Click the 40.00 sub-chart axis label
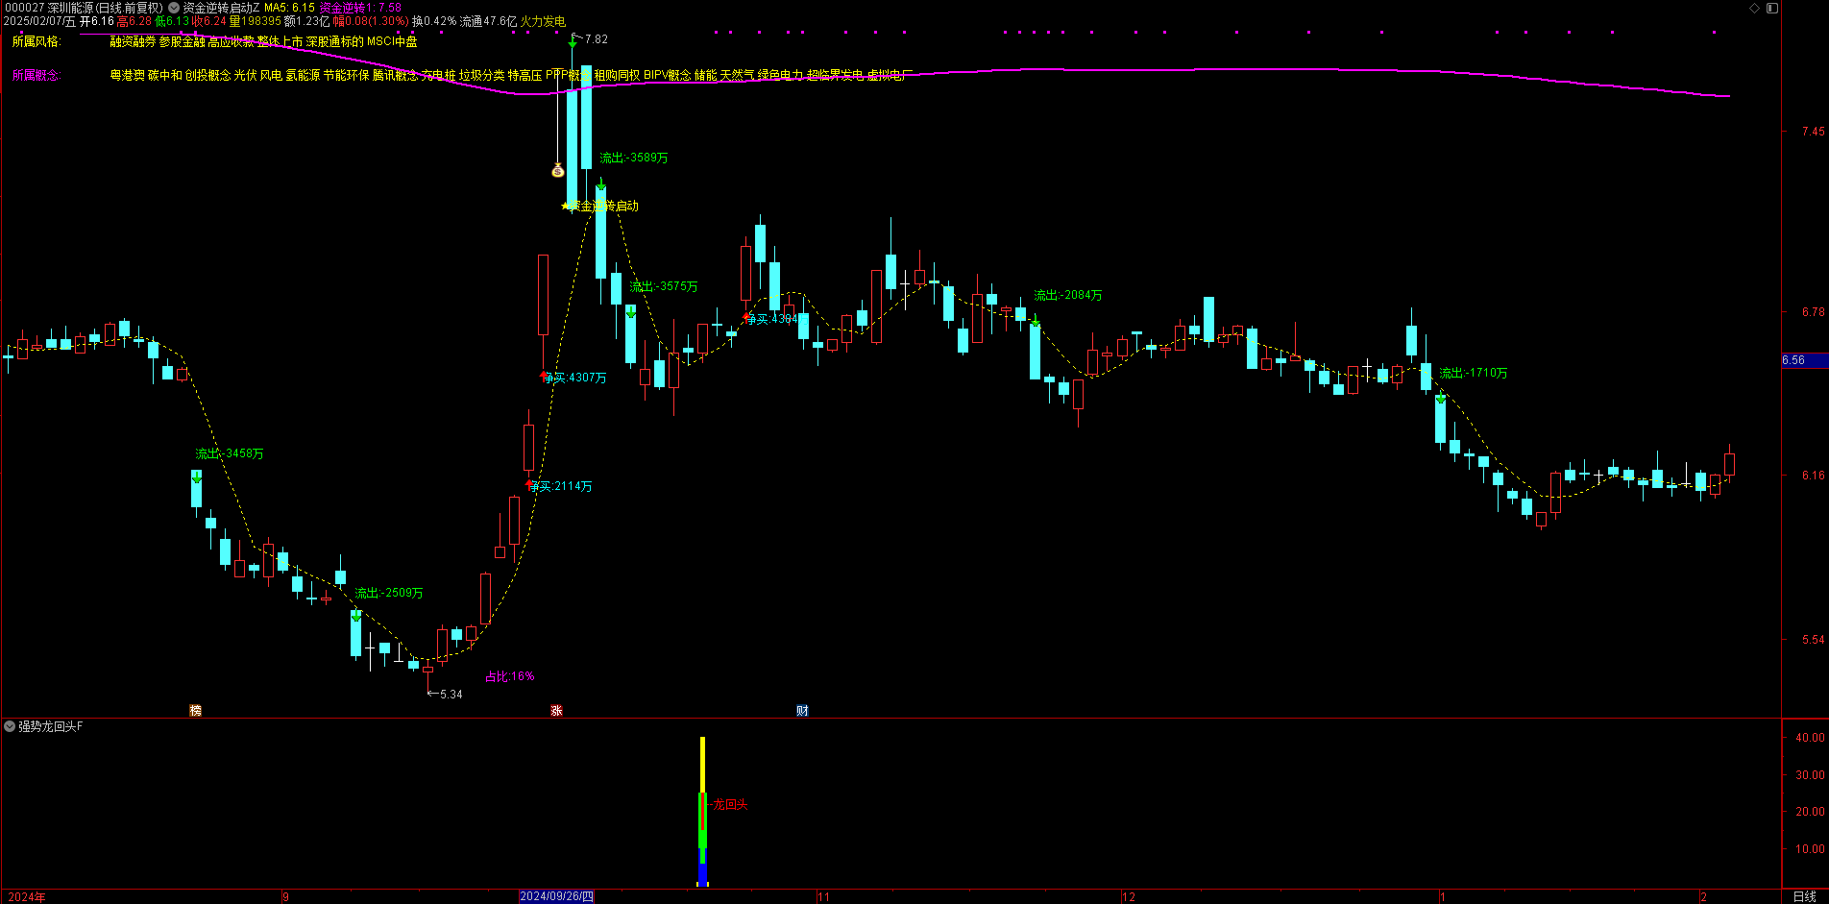The height and width of the screenshot is (904, 1829). coord(1810,738)
